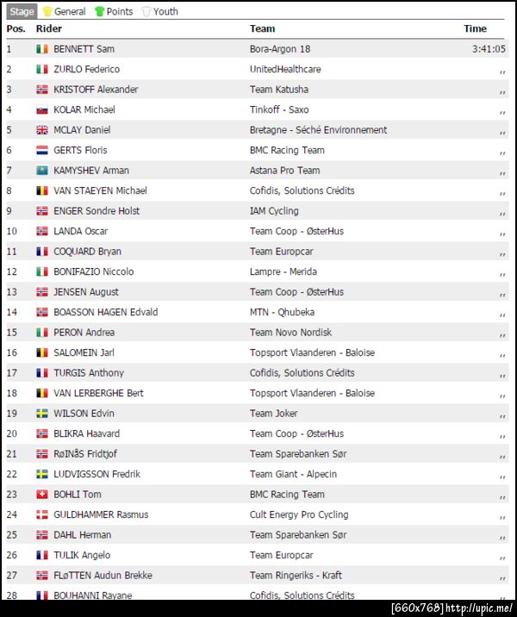
Task: Click the green jersey icon
Action: click(99, 12)
